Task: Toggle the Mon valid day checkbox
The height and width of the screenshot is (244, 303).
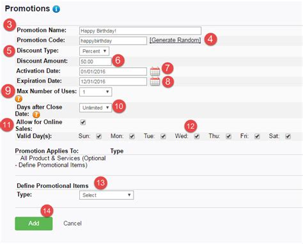Action: pos(132,136)
